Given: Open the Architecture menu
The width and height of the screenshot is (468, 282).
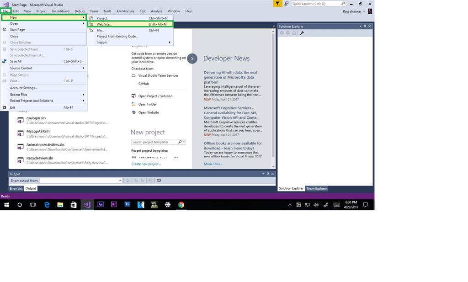Looking at the screenshot, I should [x=125, y=11].
